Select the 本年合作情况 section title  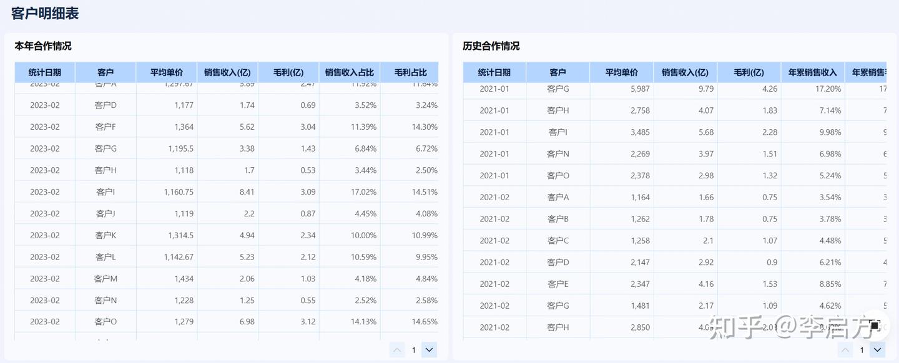(41, 46)
